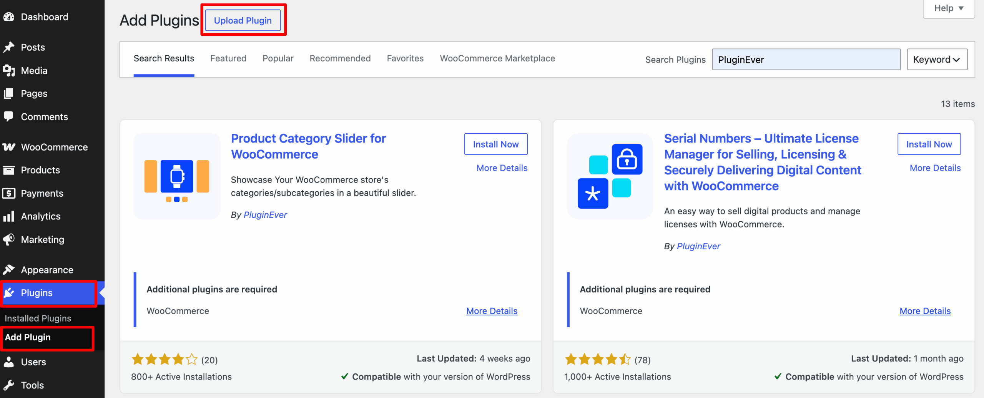Viewport: 984px width, 398px height.
Task: Open the Plugins menu item
Action: click(x=52, y=293)
